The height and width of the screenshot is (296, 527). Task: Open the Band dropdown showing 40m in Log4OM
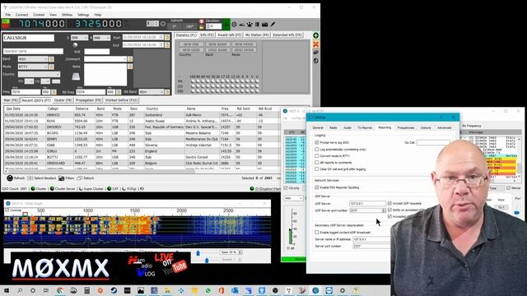(x=33, y=59)
